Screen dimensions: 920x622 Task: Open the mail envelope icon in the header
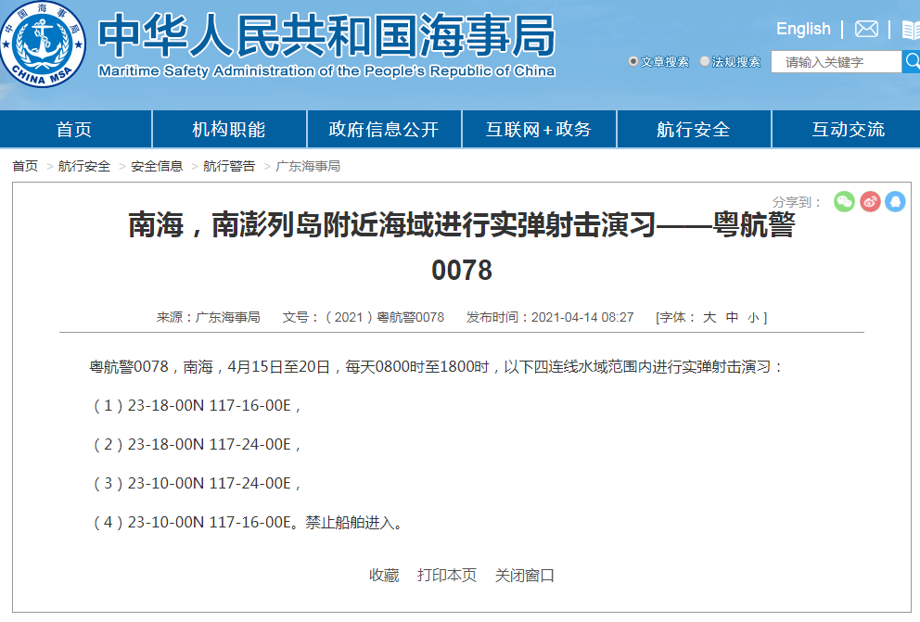[x=865, y=29]
